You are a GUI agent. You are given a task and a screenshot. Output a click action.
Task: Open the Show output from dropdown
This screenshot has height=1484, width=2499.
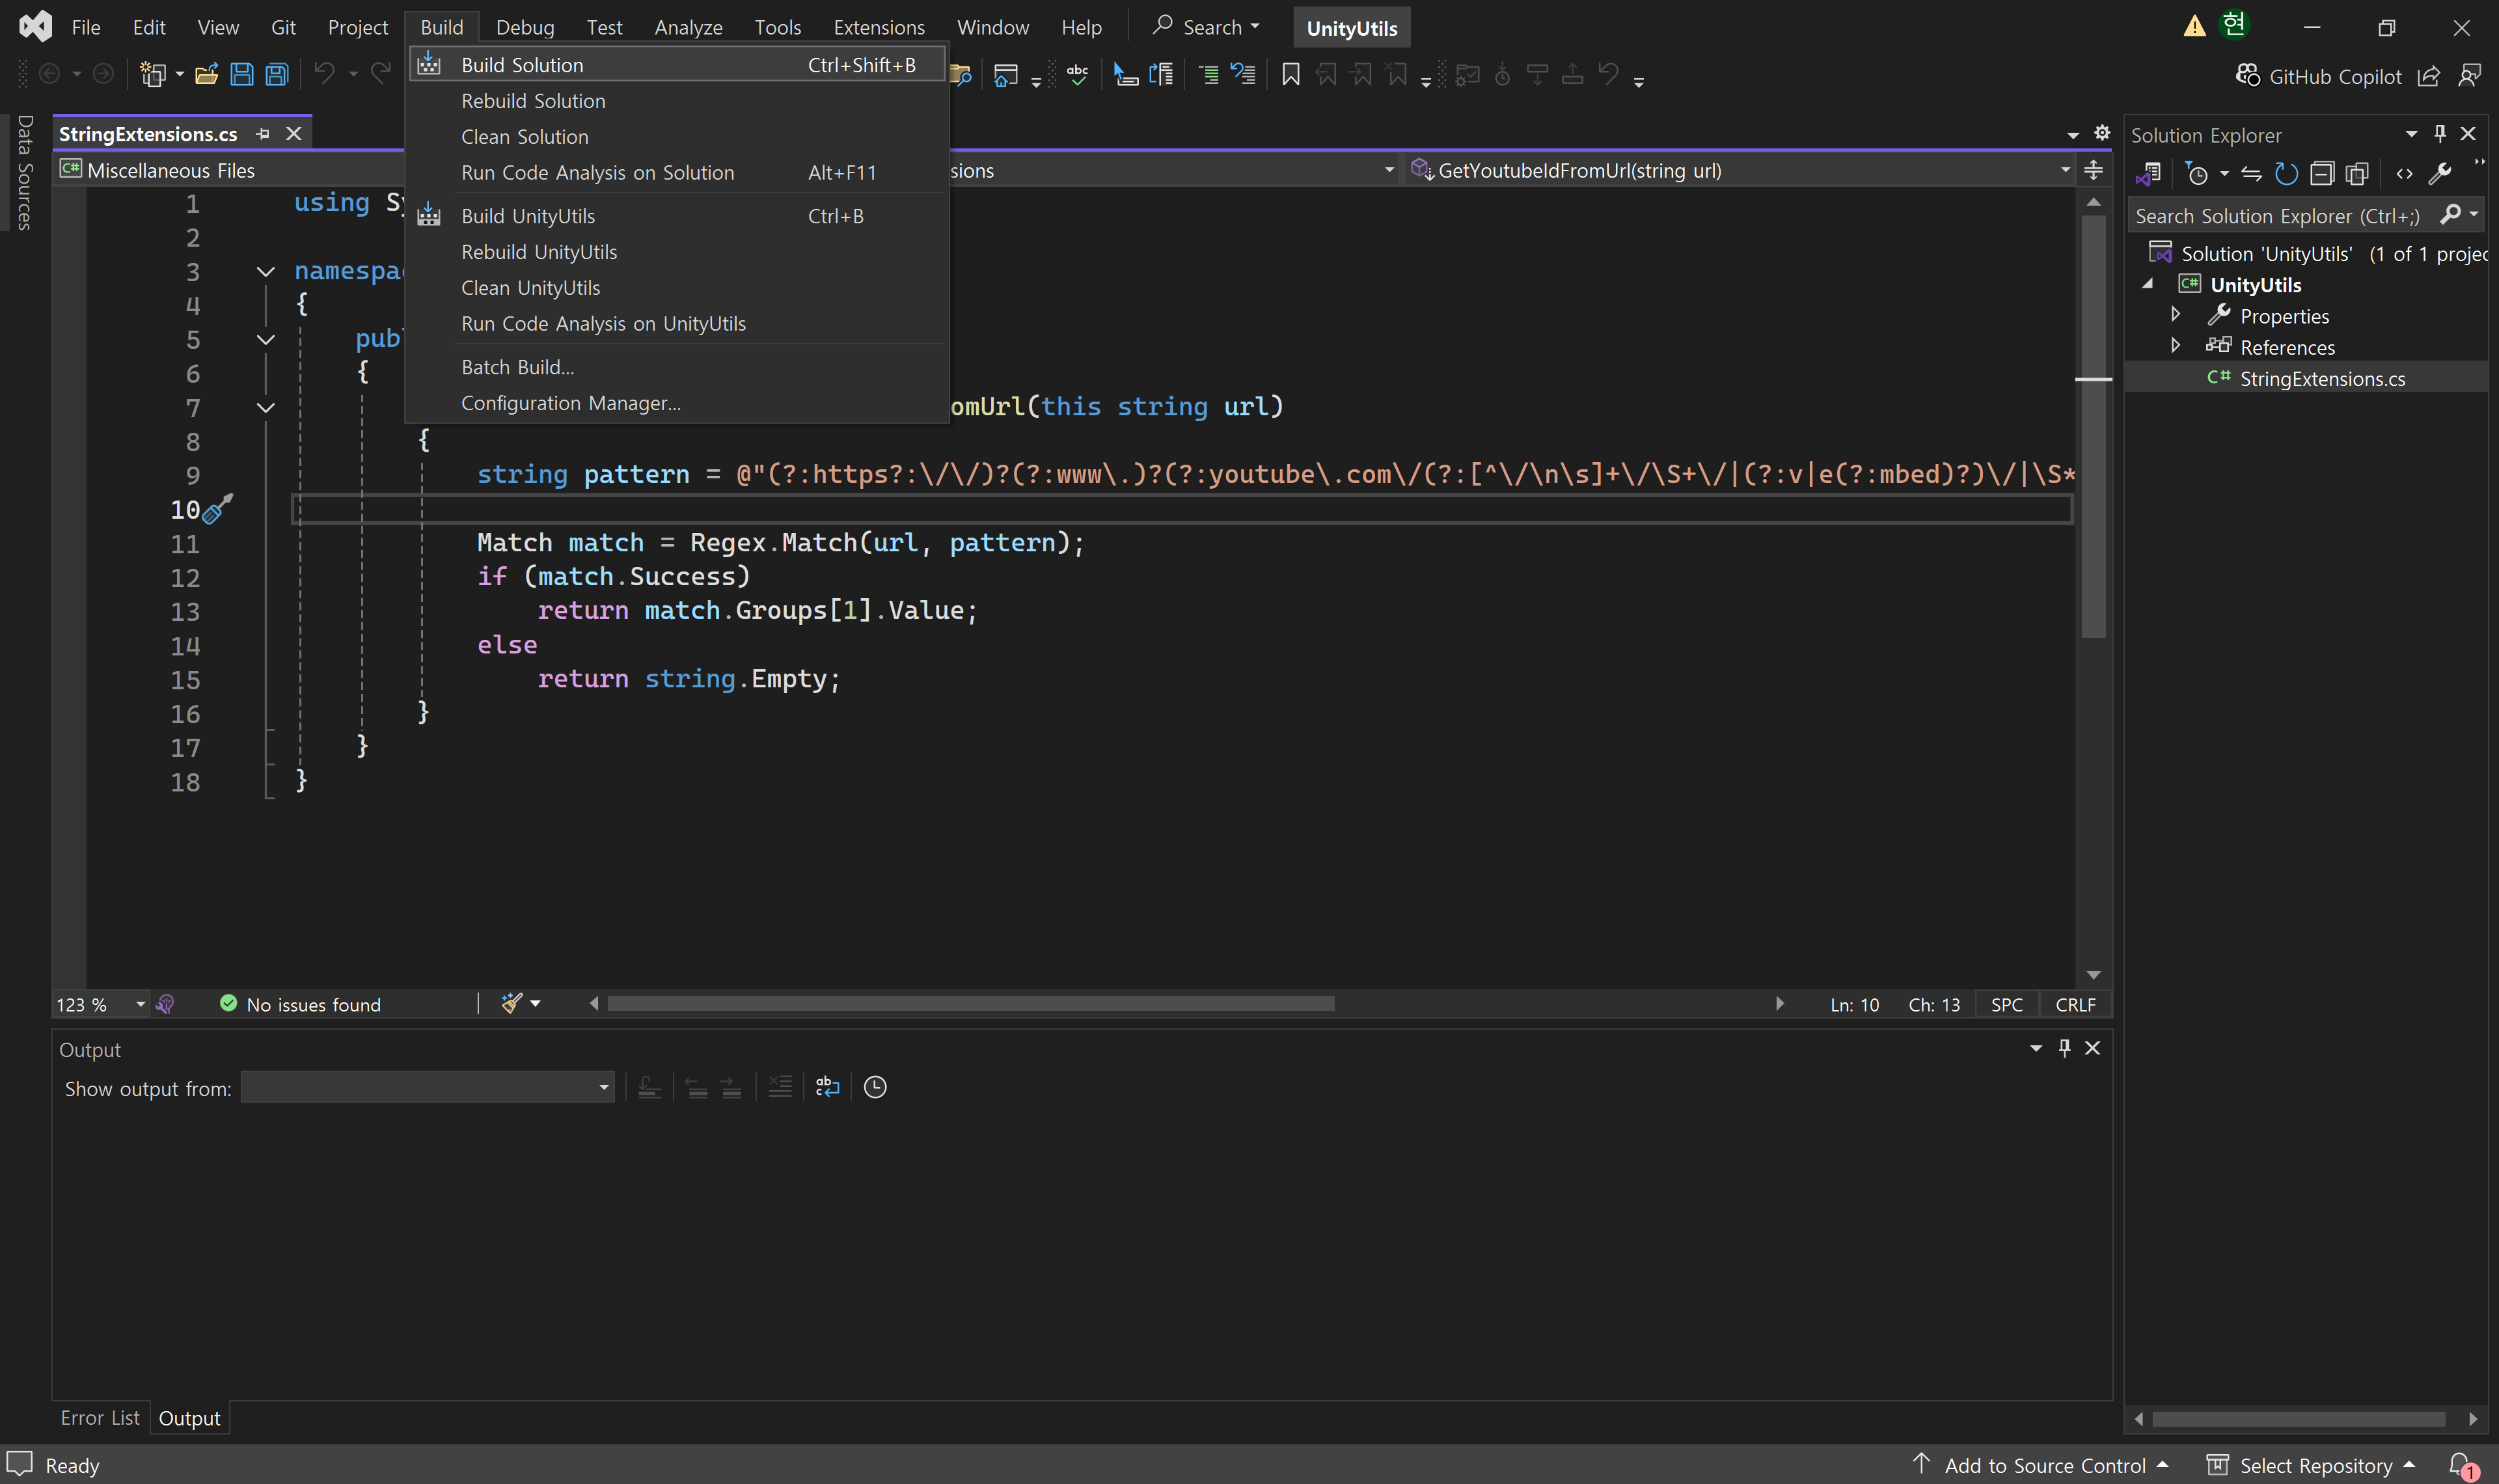click(428, 1087)
